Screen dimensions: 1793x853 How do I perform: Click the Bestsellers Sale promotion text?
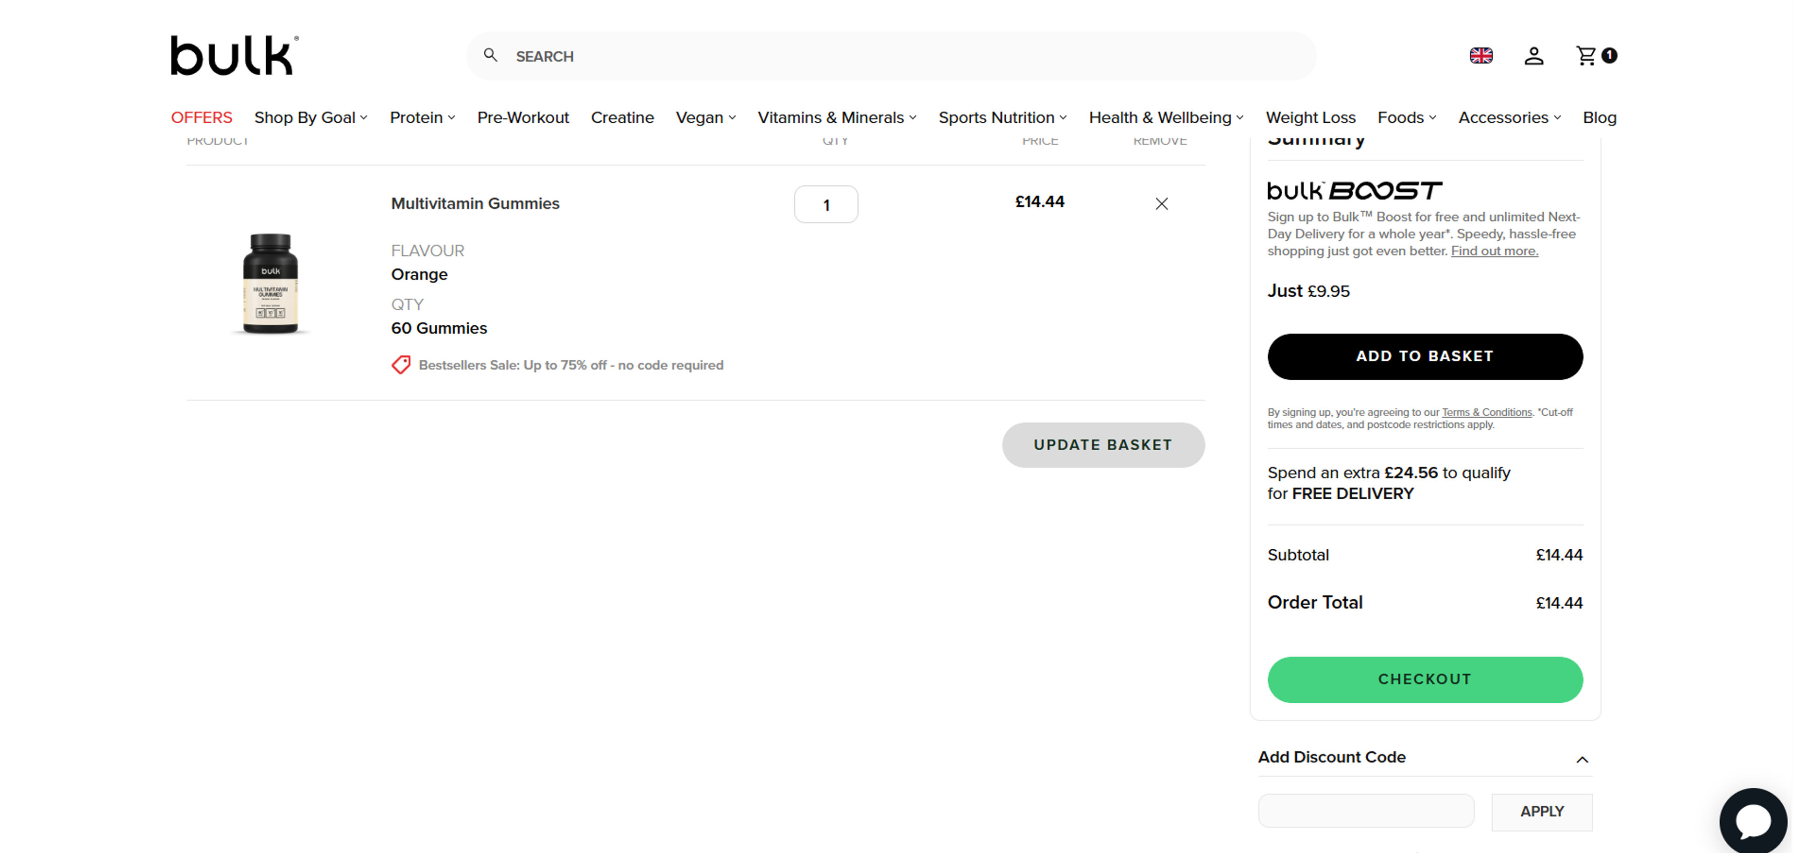click(571, 365)
